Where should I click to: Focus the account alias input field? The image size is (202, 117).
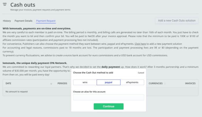click(109, 97)
